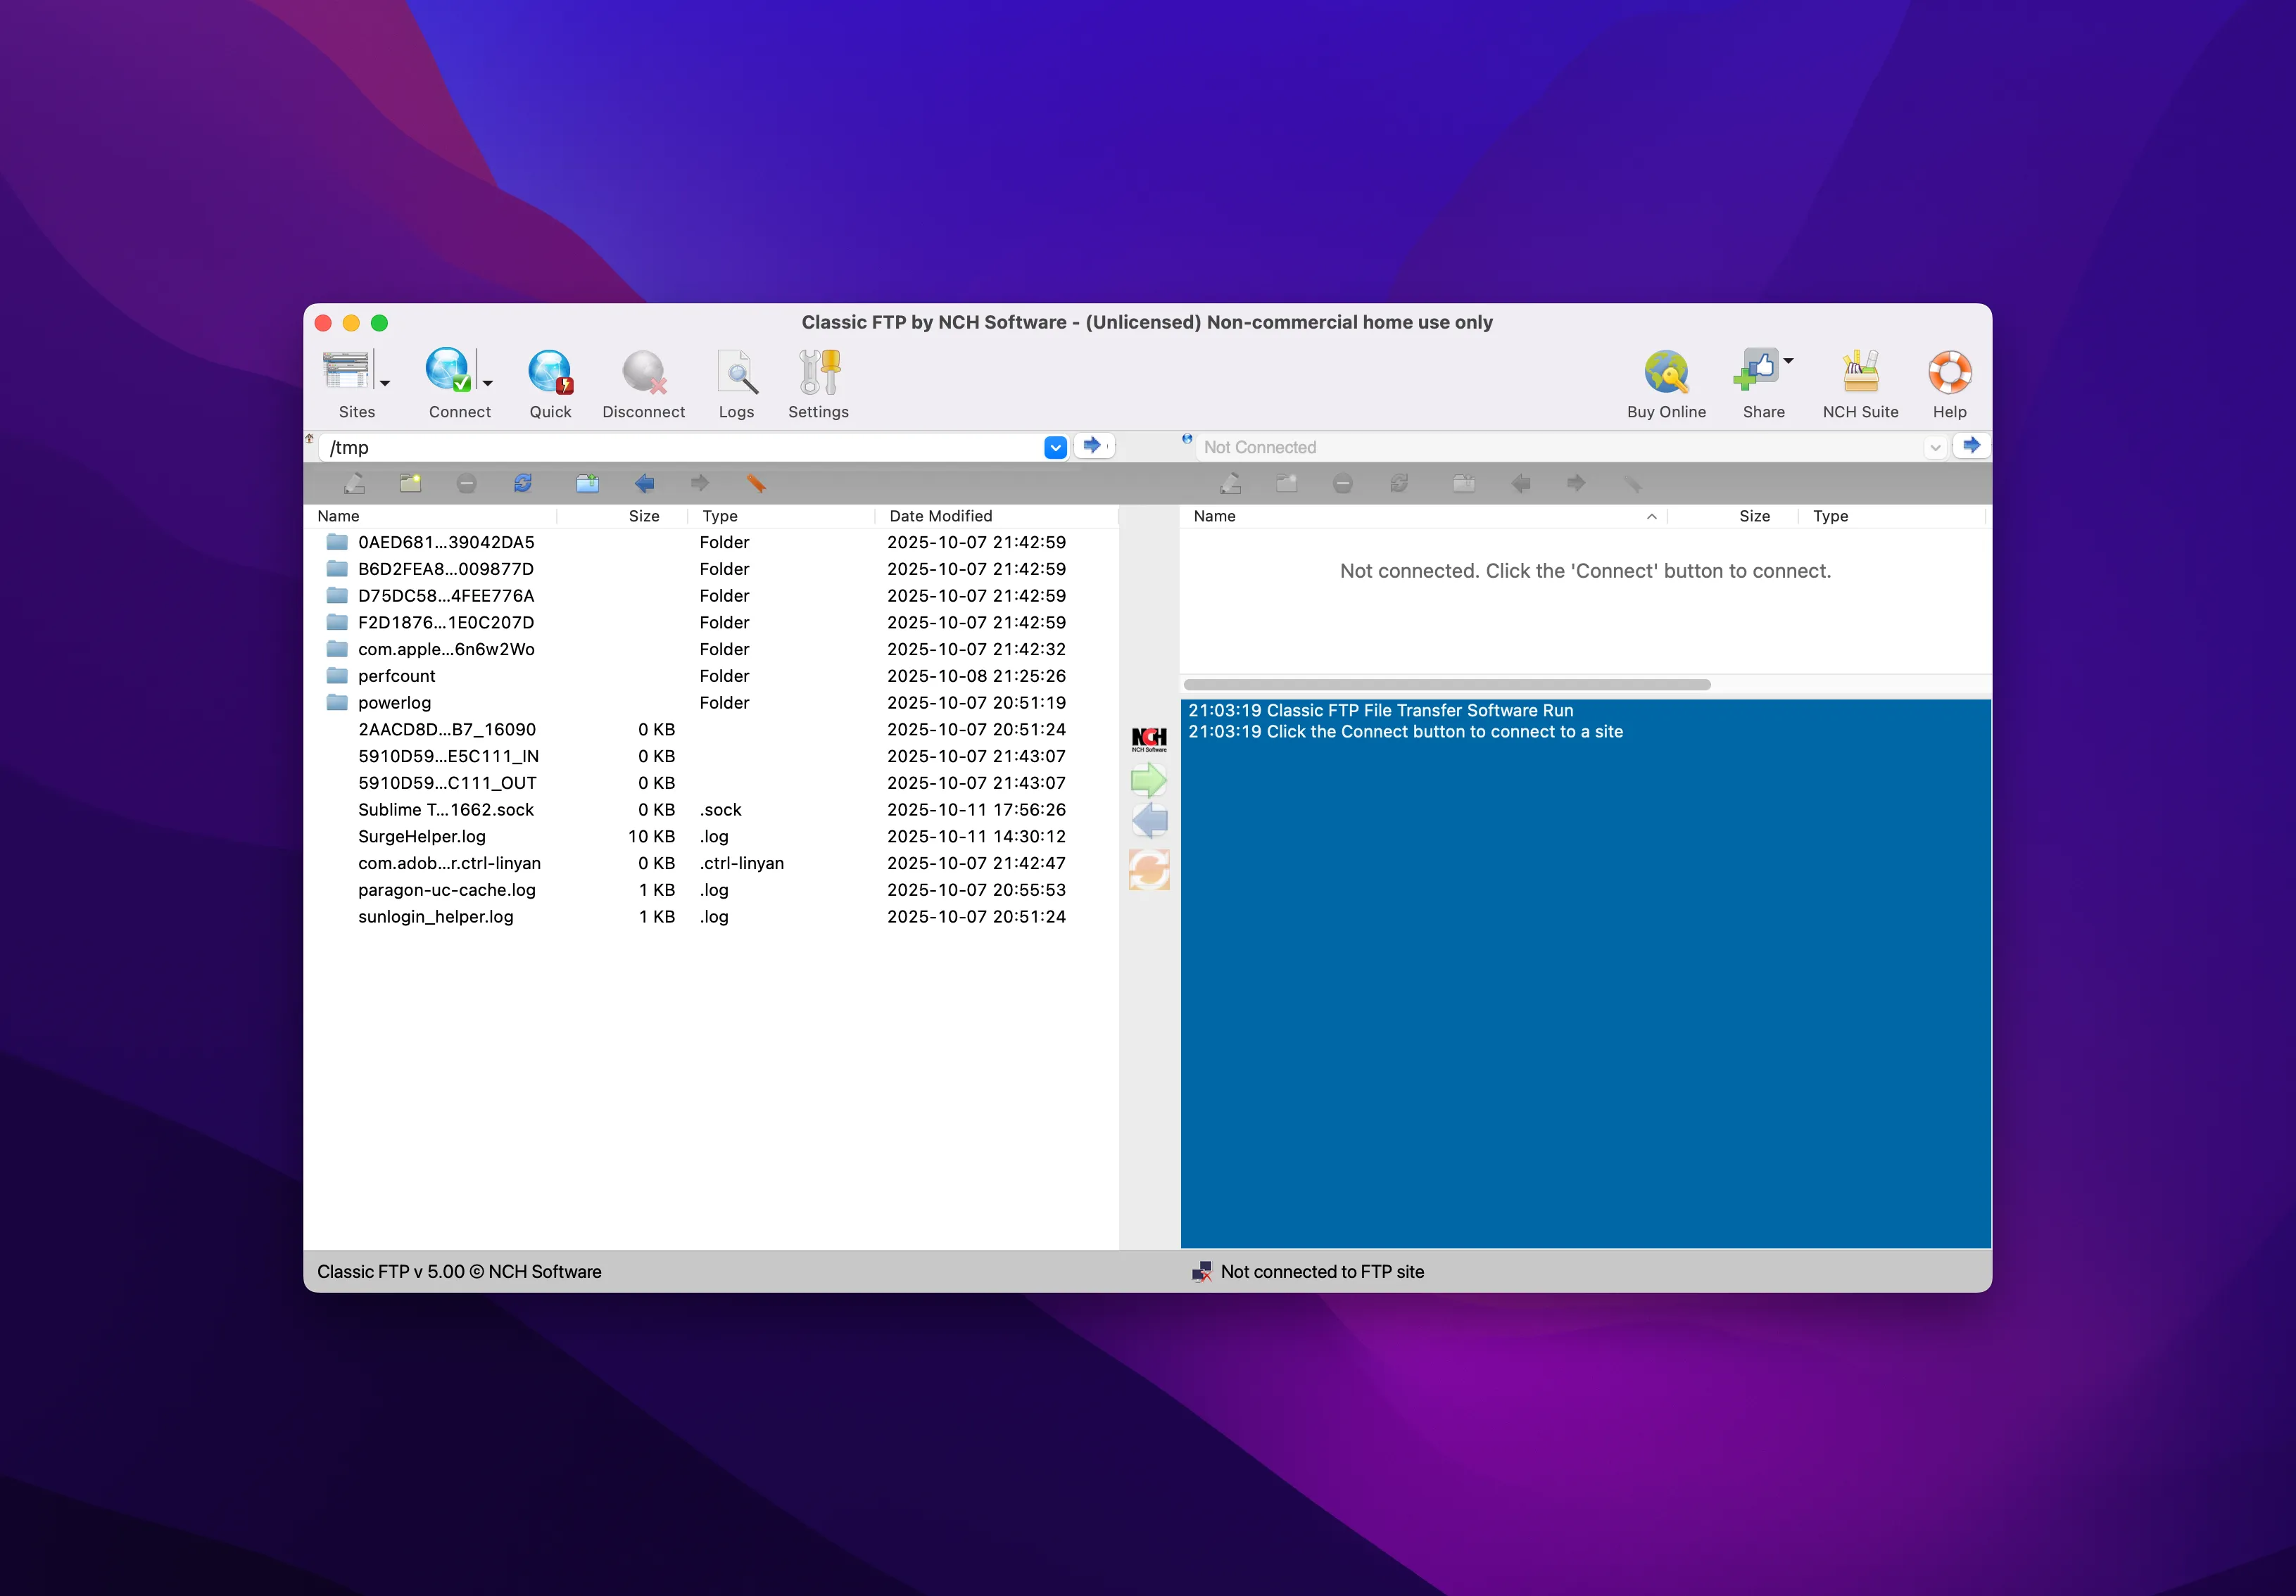Refresh the local file listing
The width and height of the screenshot is (2296, 1596).
click(522, 483)
